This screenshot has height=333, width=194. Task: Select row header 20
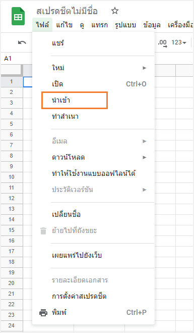pos(12,283)
